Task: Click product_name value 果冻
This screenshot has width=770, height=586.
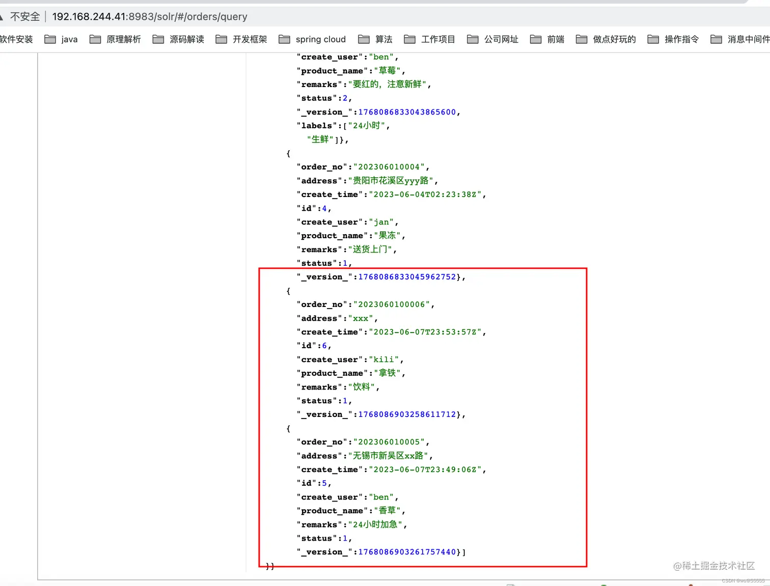Action: click(x=388, y=236)
